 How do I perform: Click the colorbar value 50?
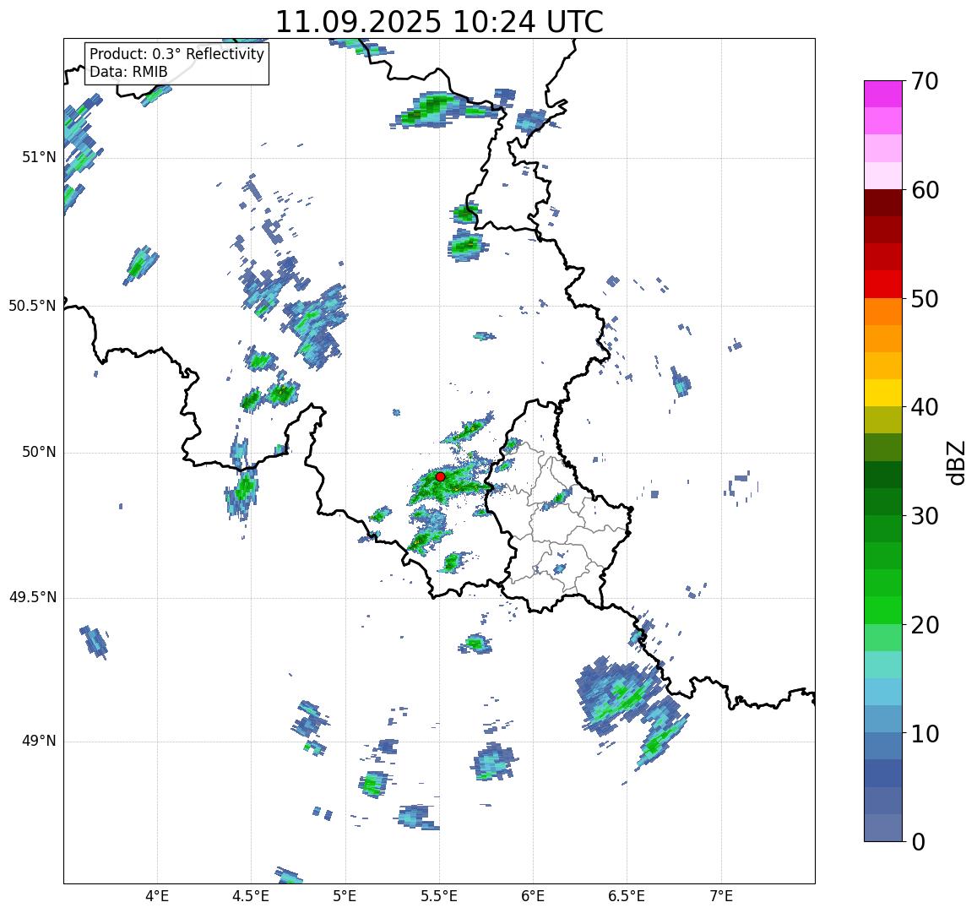click(x=925, y=299)
